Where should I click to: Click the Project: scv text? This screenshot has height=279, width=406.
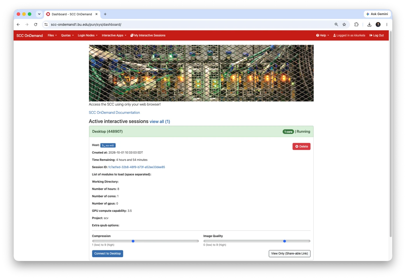[100, 218]
